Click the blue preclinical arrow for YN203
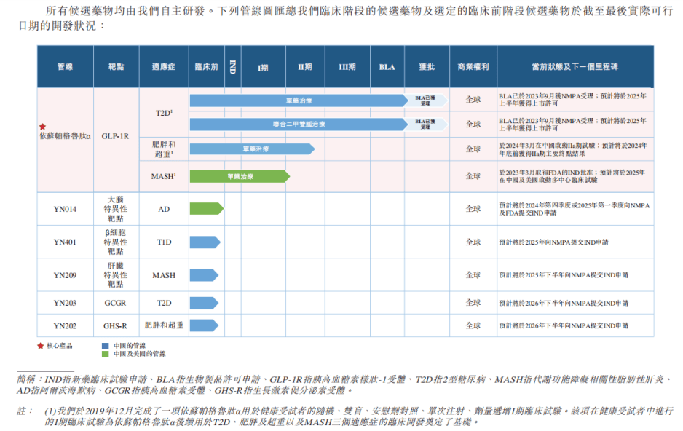The width and height of the screenshot is (683, 431). [x=204, y=303]
